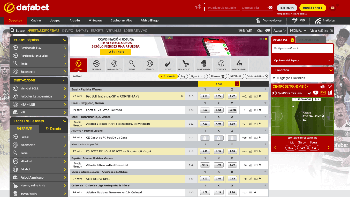Viewport: 350px width, 197px height.
Task: Open the Ayuda dropdown
Action: coord(280,30)
